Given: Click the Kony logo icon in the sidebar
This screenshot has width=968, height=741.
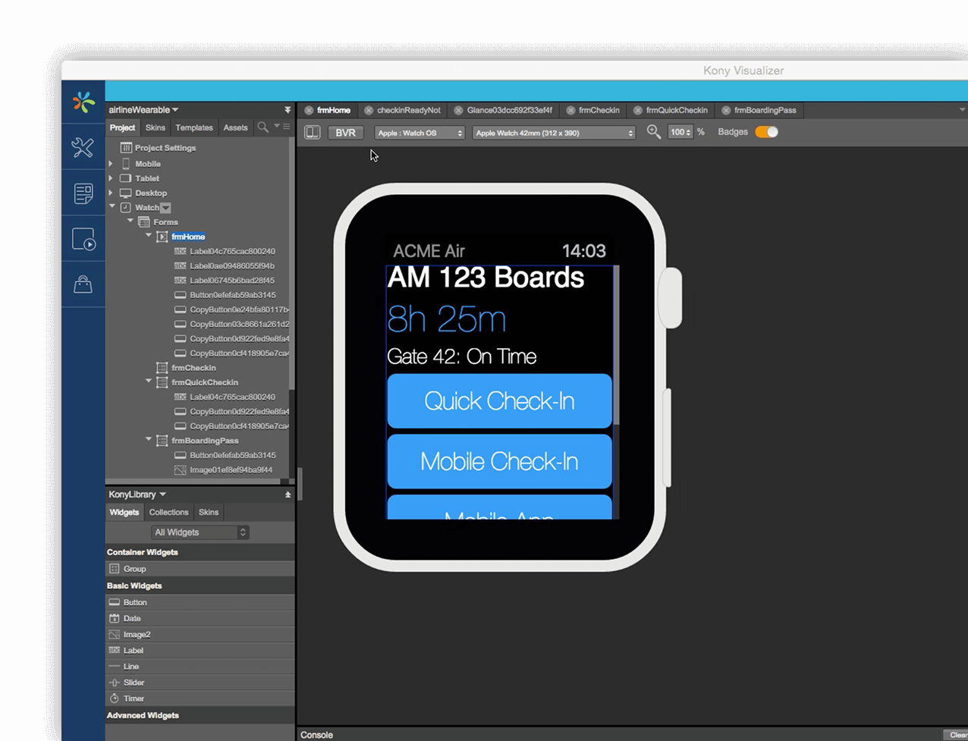Looking at the screenshot, I should coord(83,102).
